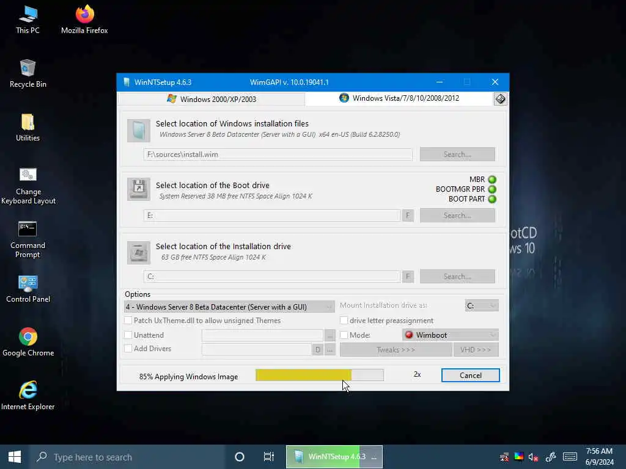Enable Patch UxTheme.dll unsigned themes checkbox
This screenshot has width=626, height=469.
[128, 320]
